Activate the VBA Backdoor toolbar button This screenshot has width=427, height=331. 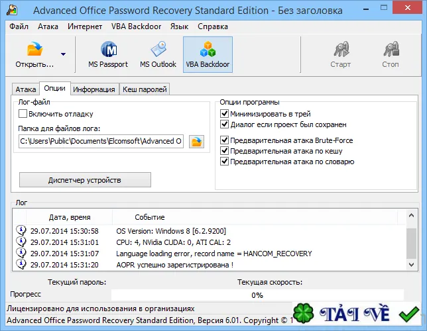pyautogui.click(x=208, y=55)
